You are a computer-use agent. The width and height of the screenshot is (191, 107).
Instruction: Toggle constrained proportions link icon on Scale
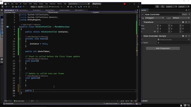pos(155,32)
